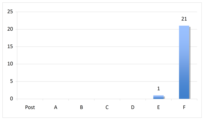Click the small E bar

[158, 97]
